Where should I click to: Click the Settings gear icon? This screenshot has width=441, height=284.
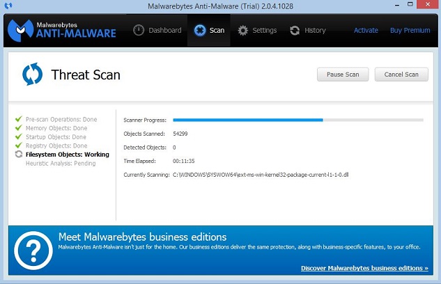click(243, 31)
